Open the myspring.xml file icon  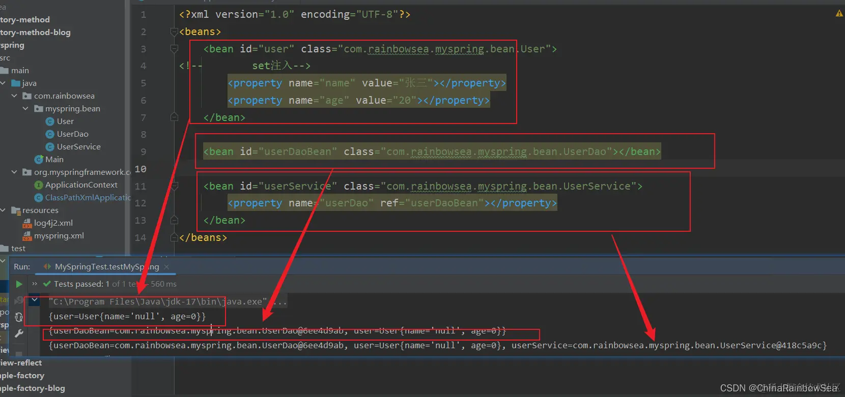(x=27, y=236)
